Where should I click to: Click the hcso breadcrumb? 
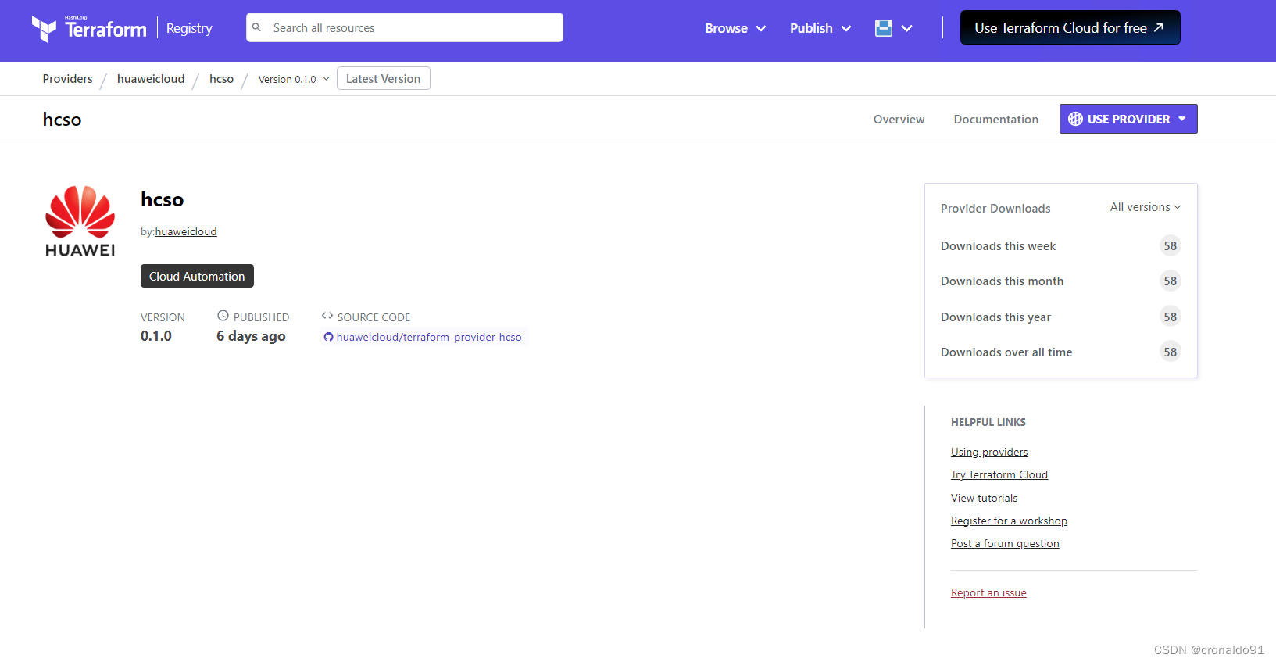pyautogui.click(x=221, y=79)
